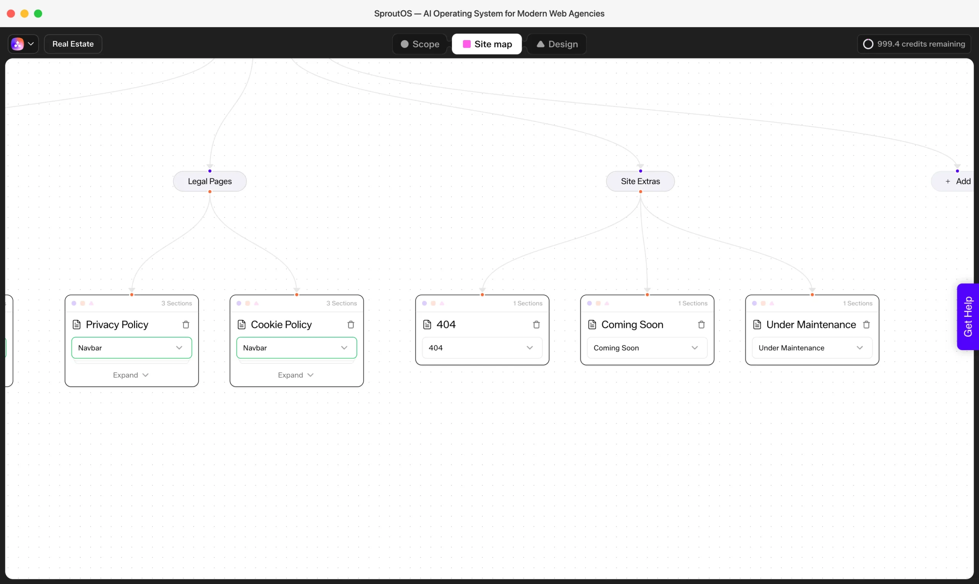Click the blue connector handle above Legal Pages
979x584 pixels.
pos(210,171)
